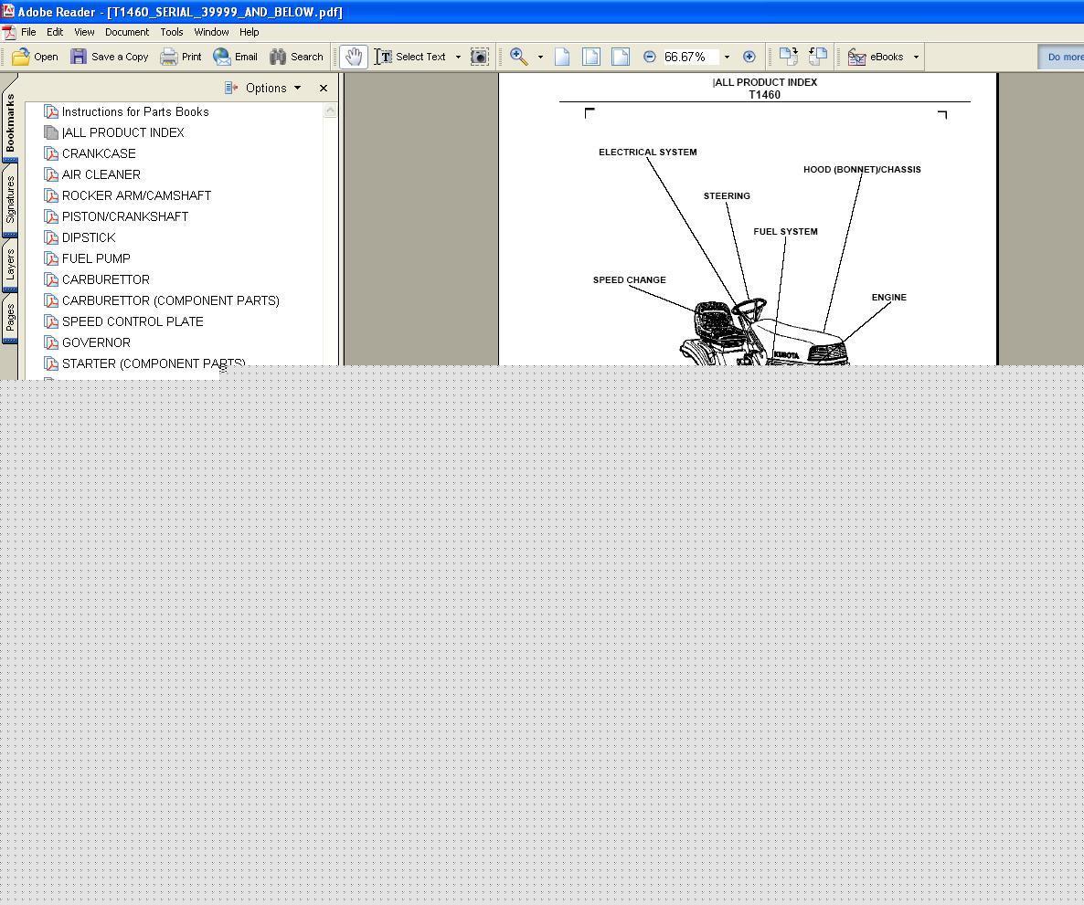This screenshot has height=905, width=1084.
Task: Select the Snapshot camera tool
Action: pos(479,57)
